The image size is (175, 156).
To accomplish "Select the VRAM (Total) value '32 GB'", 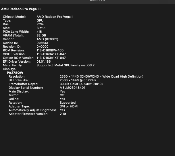I will point(41,36).
